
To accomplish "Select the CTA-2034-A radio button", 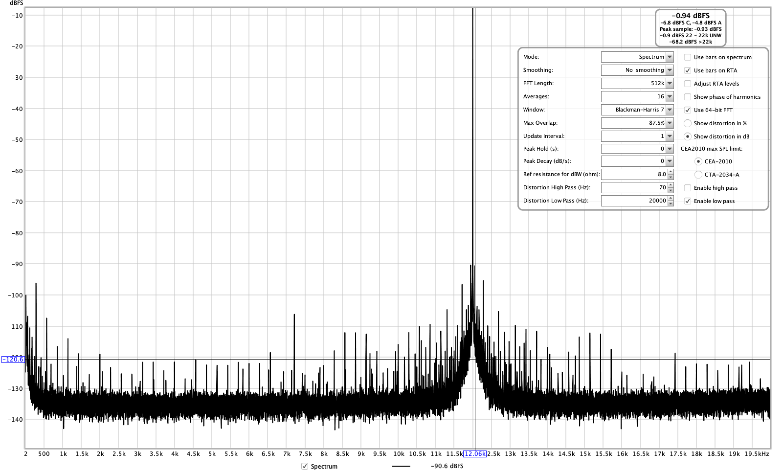I will 698,175.
